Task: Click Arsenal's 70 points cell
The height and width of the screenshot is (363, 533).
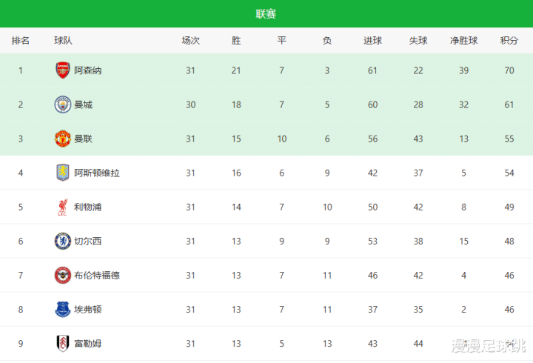Action: click(509, 70)
